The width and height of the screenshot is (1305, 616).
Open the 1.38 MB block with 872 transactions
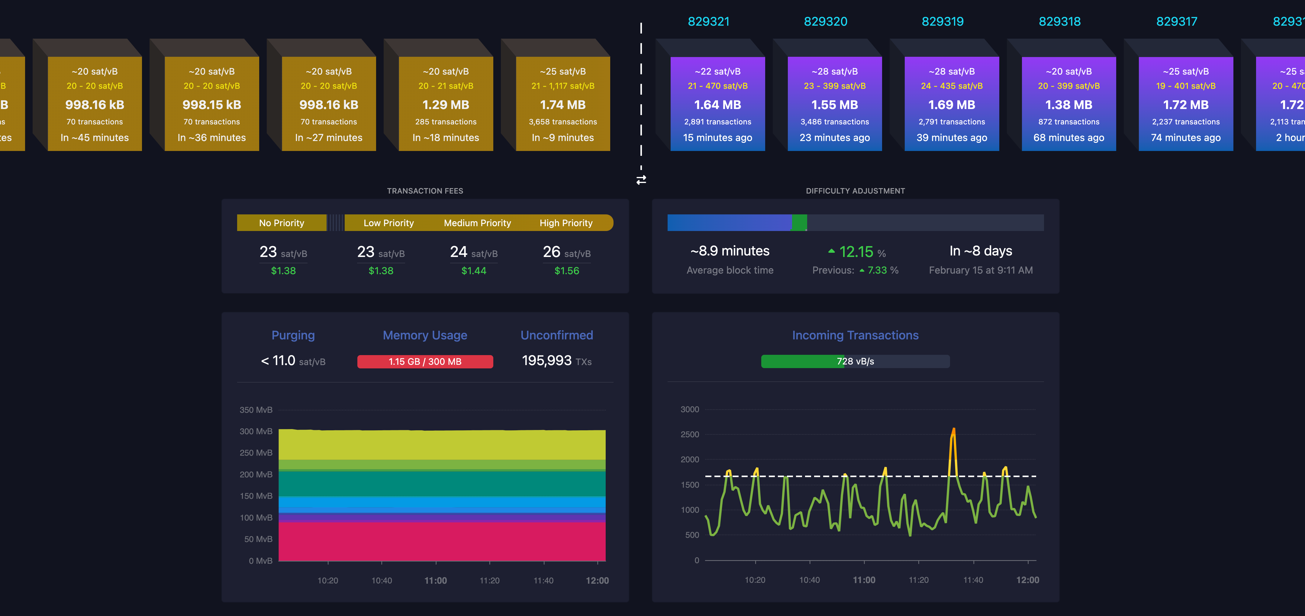tap(1068, 104)
